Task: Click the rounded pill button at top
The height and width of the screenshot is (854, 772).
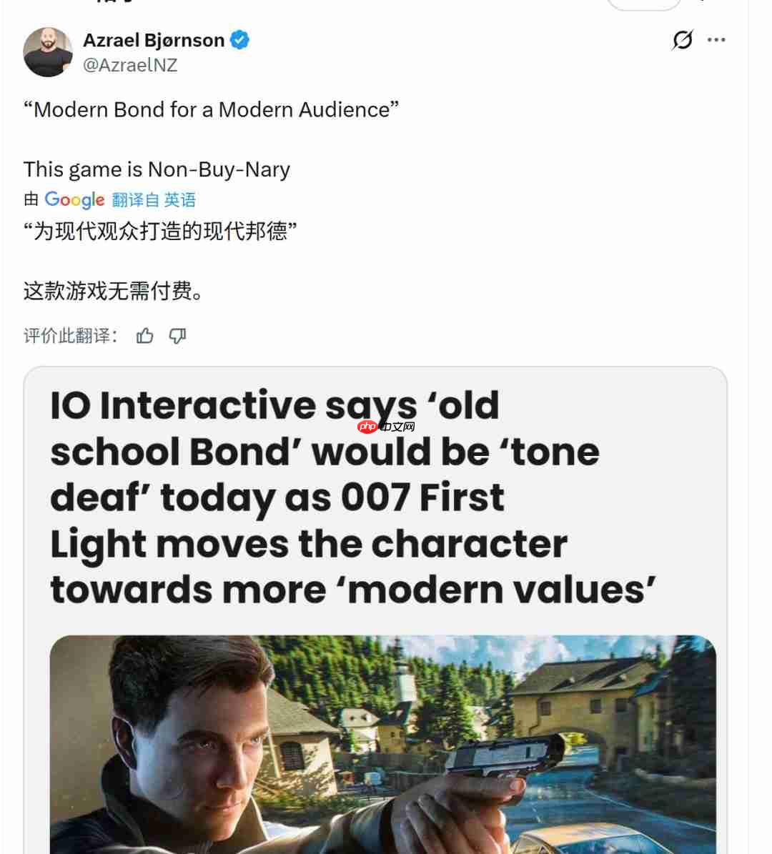Action: [x=644, y=4]
